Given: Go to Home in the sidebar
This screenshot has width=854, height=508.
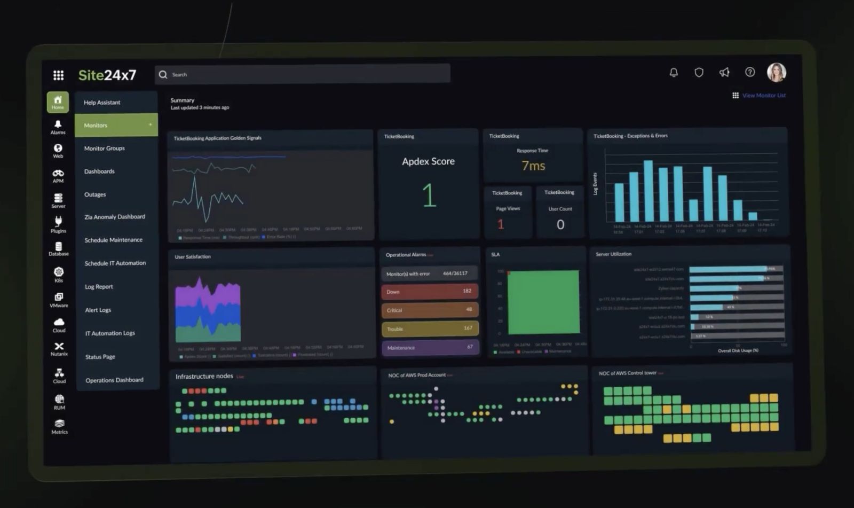Looking at the screenshot, I should point(58,101).
